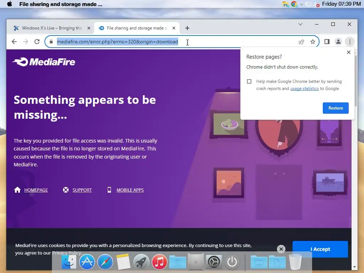Open the Apple menu logo

point(10,4)
